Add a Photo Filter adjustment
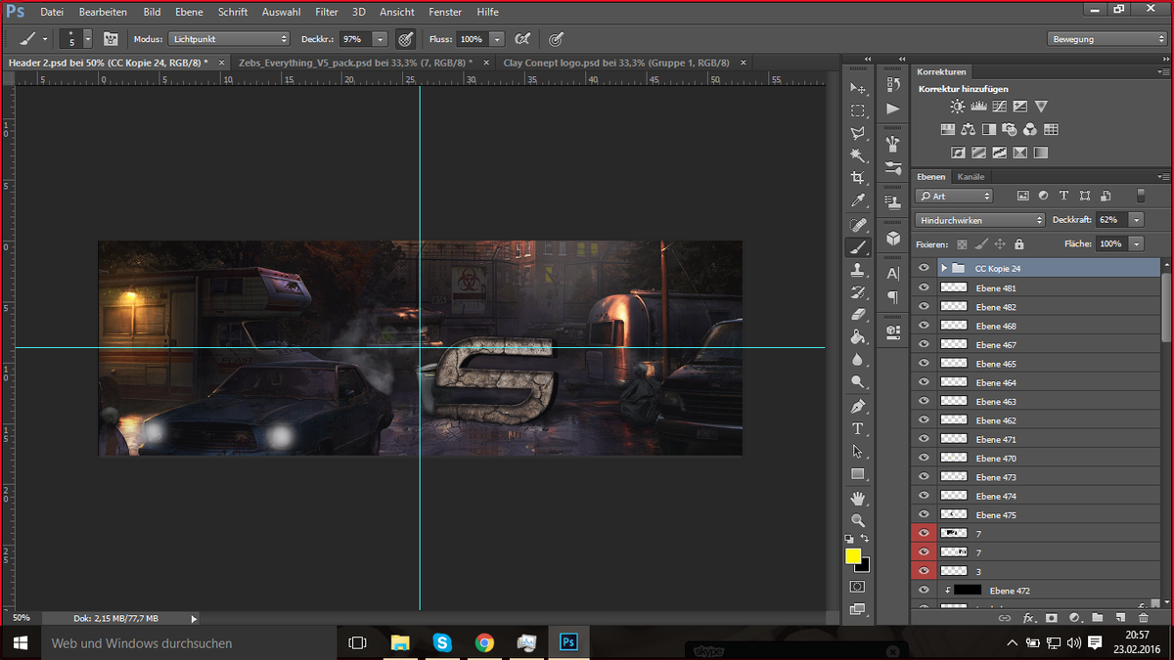Image resolution: width=1174 pixels, height=660 pixels. pos(1010,129)
